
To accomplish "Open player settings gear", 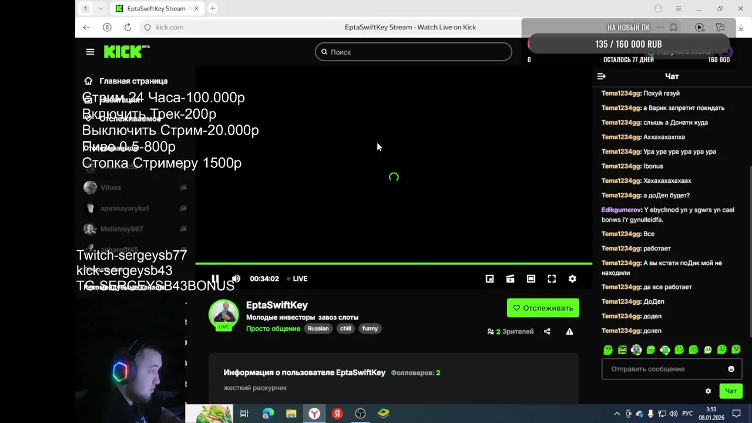I will 572,278.
